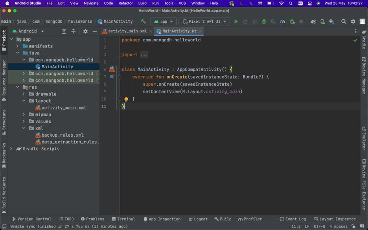Expand all nodes in Project panel

pos(64,31)
